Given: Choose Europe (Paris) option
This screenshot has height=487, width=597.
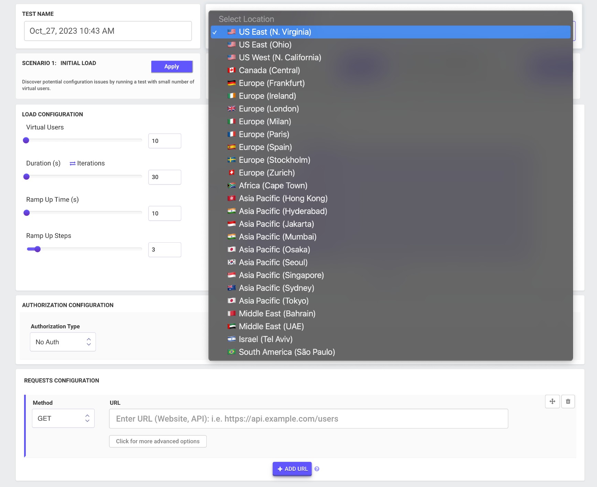Looking at the screenshot, I should click(x=390, y=134).
